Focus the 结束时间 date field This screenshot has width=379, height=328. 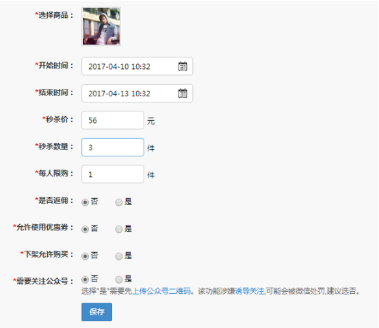(x=137, y=93)
